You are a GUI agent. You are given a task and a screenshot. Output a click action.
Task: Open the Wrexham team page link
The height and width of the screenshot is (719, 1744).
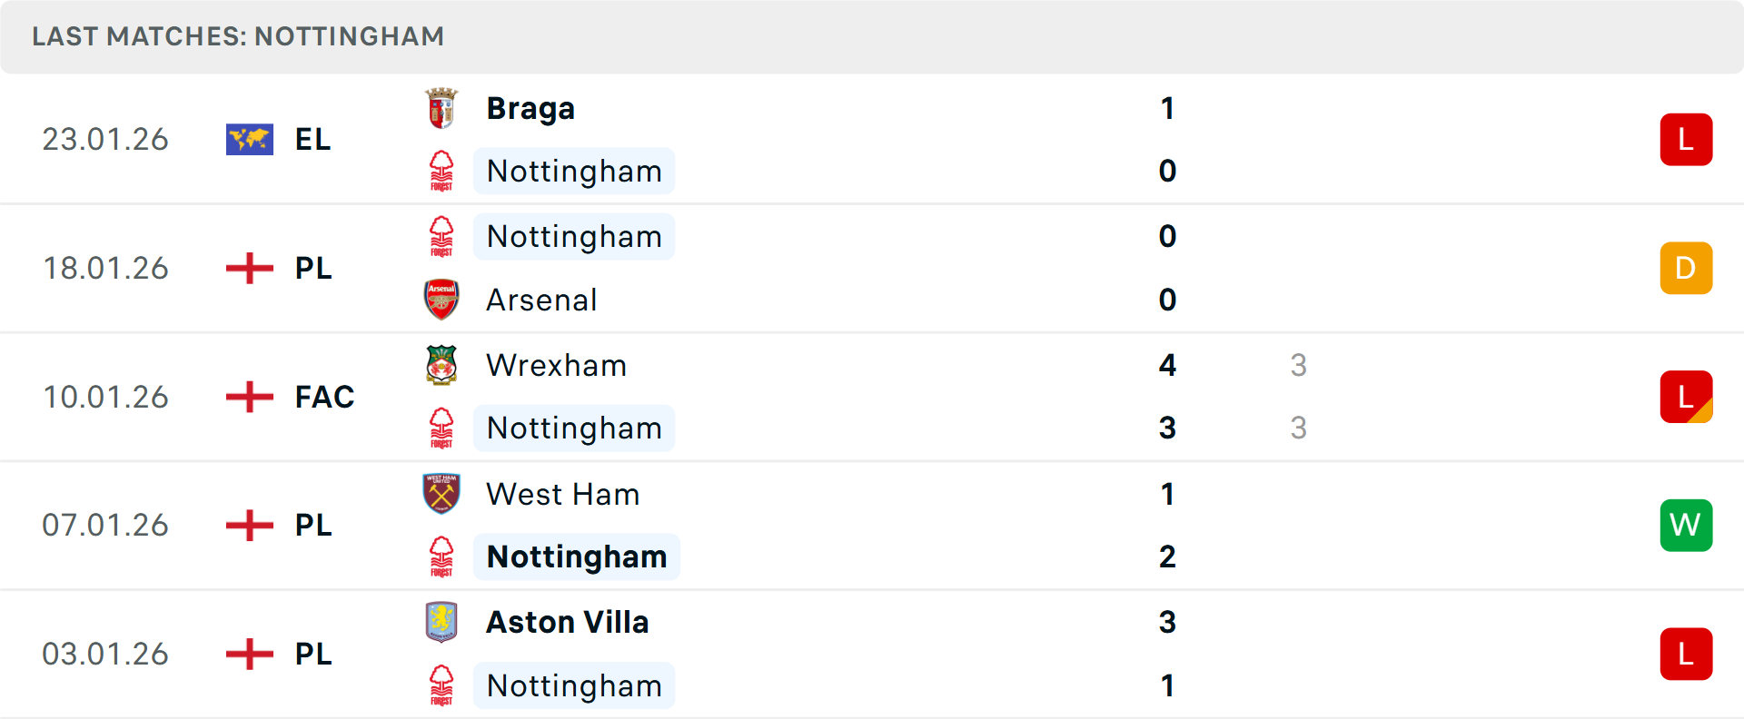557,365
